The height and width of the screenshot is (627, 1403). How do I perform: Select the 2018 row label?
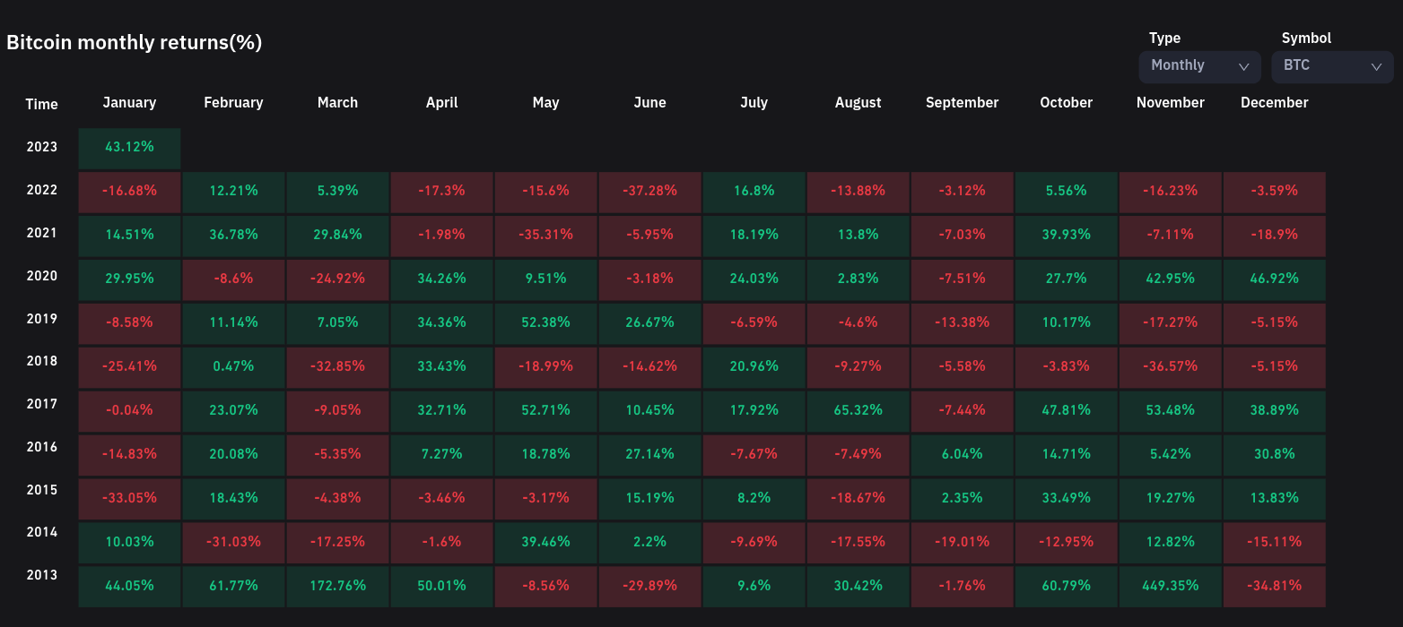tap(41, 361)
